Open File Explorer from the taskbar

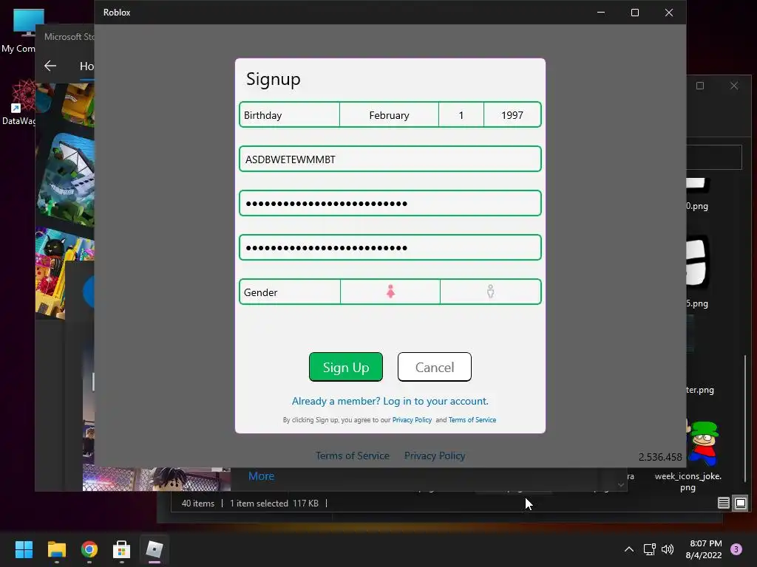pos(56,549)
